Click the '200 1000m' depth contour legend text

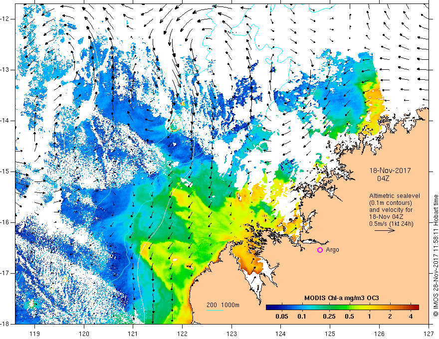pos(223,305)
